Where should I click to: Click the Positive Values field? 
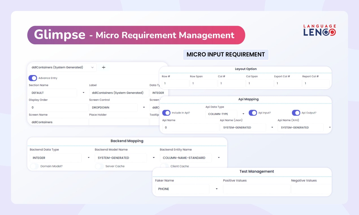coord(257,189)
